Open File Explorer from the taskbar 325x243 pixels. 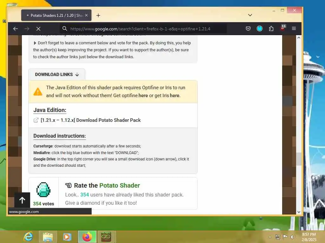pos(48,237)
